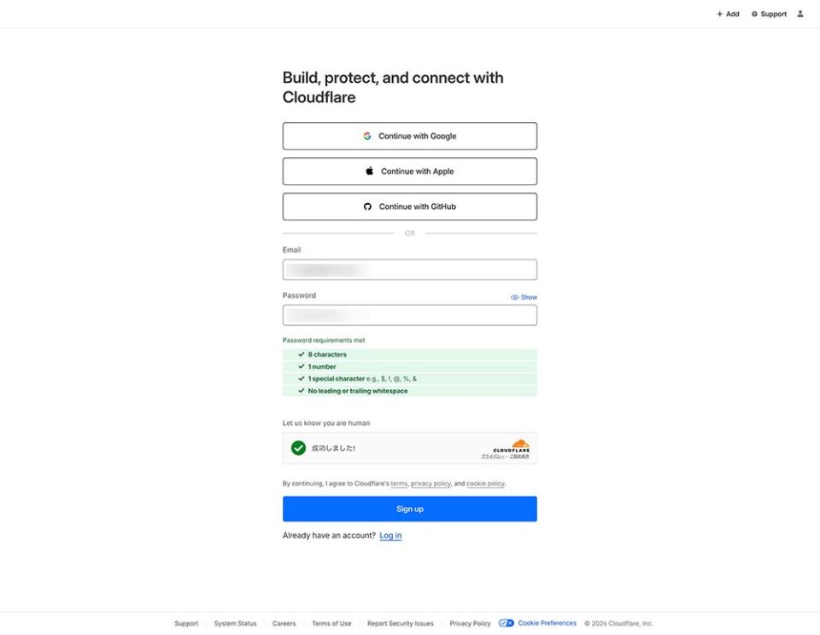Follow the Log in link
Viewport: 820px width, 635px height.
click(390, 535)
